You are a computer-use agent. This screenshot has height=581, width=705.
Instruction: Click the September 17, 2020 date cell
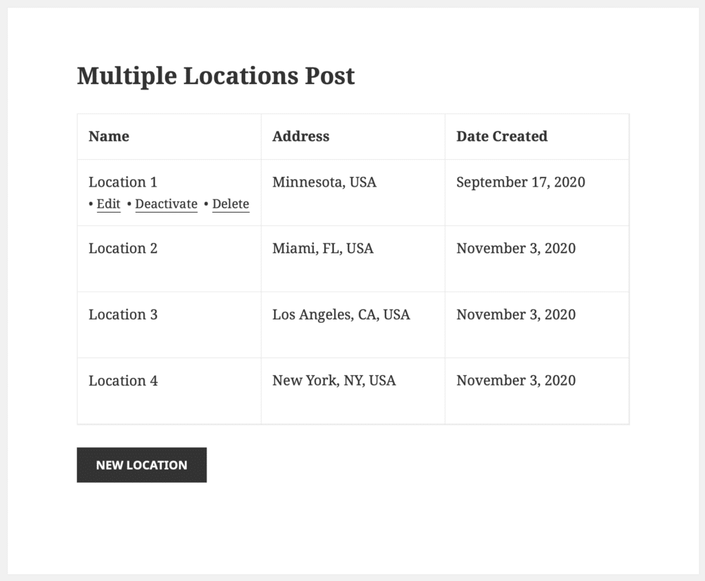click(521, 182)
